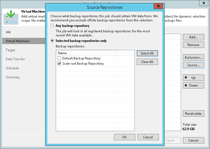Click the Finish button in wizard
210x149 pixels.
(173, 141)
